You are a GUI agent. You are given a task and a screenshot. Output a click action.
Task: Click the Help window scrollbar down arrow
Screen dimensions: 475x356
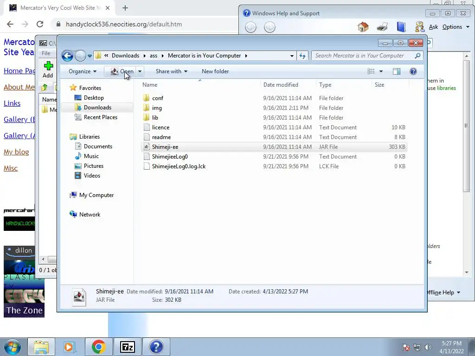pyautogui.click(x=466, y=272)
